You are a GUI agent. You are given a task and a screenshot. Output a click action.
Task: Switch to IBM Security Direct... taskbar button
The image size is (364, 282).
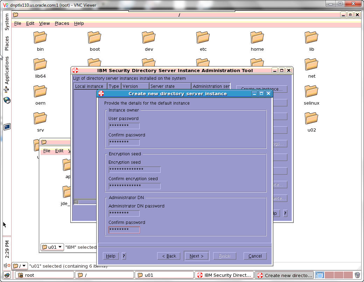pos(224,275)
